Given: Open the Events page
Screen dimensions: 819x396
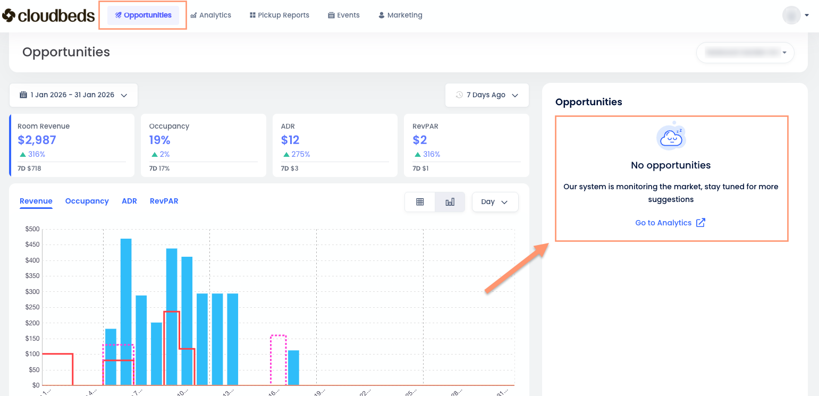Looking at the screenshot, I should (x=344, y=15).
